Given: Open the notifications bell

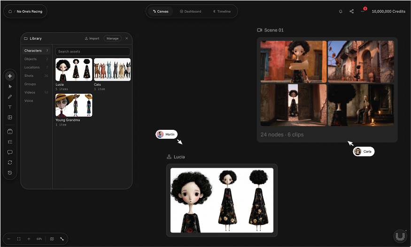Looking at the screenshot, I should (x=341, y=12).
